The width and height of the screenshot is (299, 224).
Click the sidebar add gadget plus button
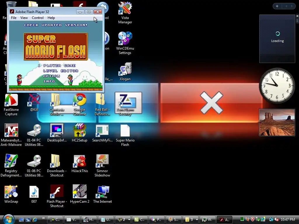(x=277, y=6)
